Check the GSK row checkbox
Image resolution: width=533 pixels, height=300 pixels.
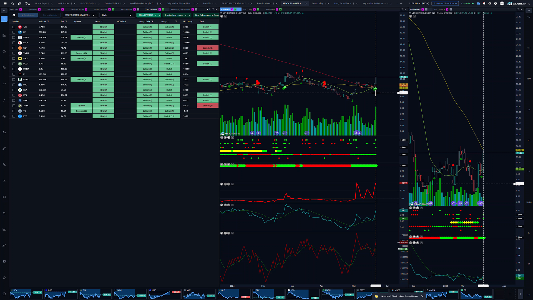14,48
